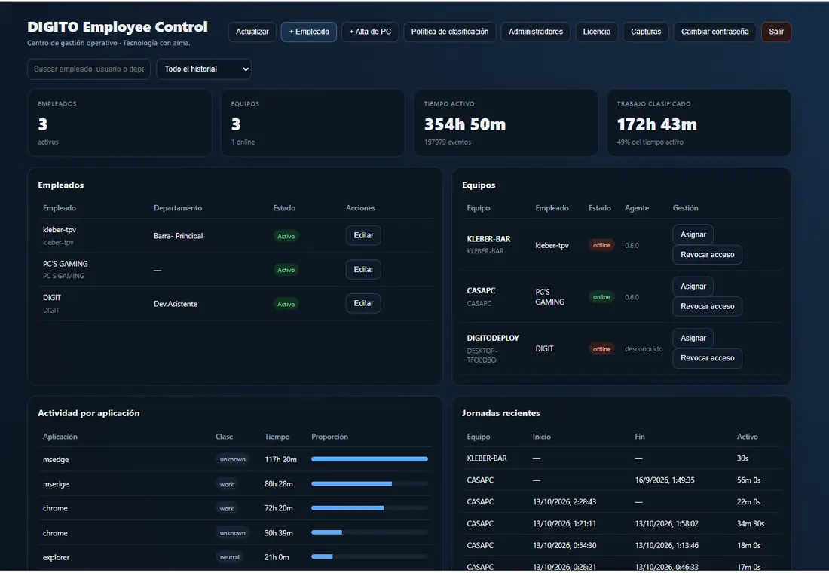Open the Licencia section
The image size is (829, 573).
pos(596,32)
